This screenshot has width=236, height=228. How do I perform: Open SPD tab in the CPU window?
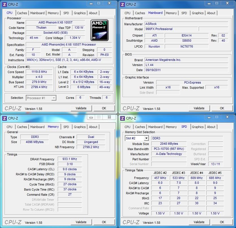[66, 13]
